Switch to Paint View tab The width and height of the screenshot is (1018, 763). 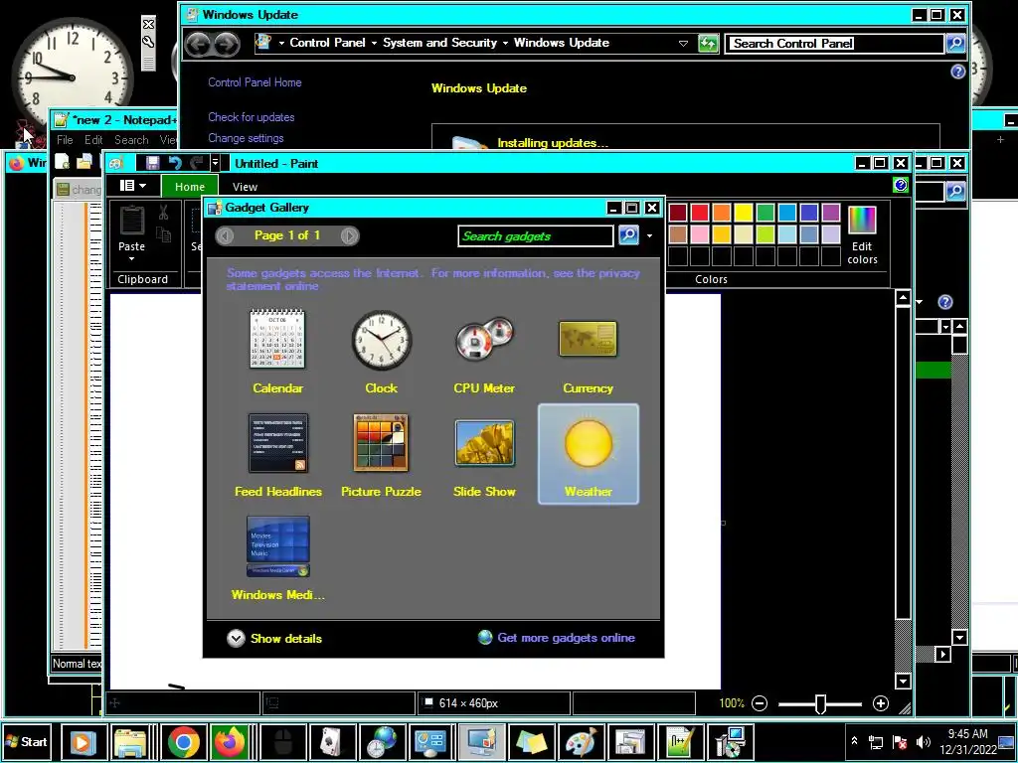tap(245, 187)
